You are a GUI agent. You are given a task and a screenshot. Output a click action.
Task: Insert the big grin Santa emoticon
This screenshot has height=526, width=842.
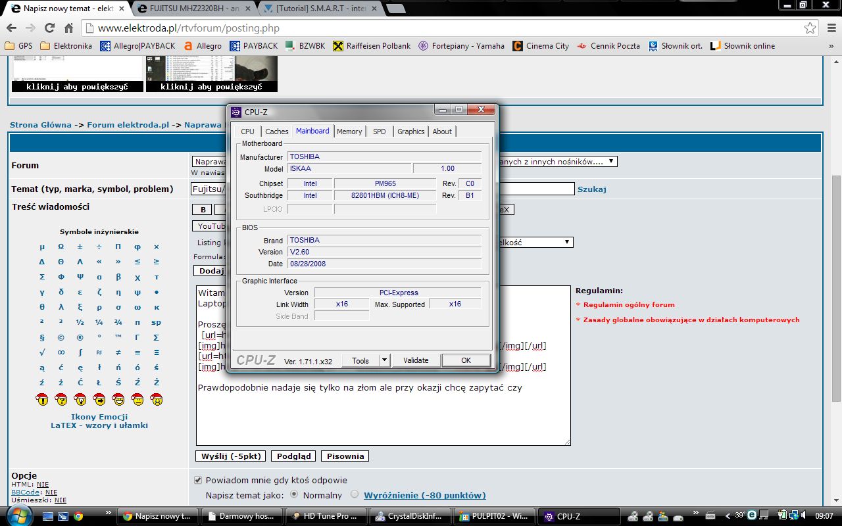(x=118, y=398)
